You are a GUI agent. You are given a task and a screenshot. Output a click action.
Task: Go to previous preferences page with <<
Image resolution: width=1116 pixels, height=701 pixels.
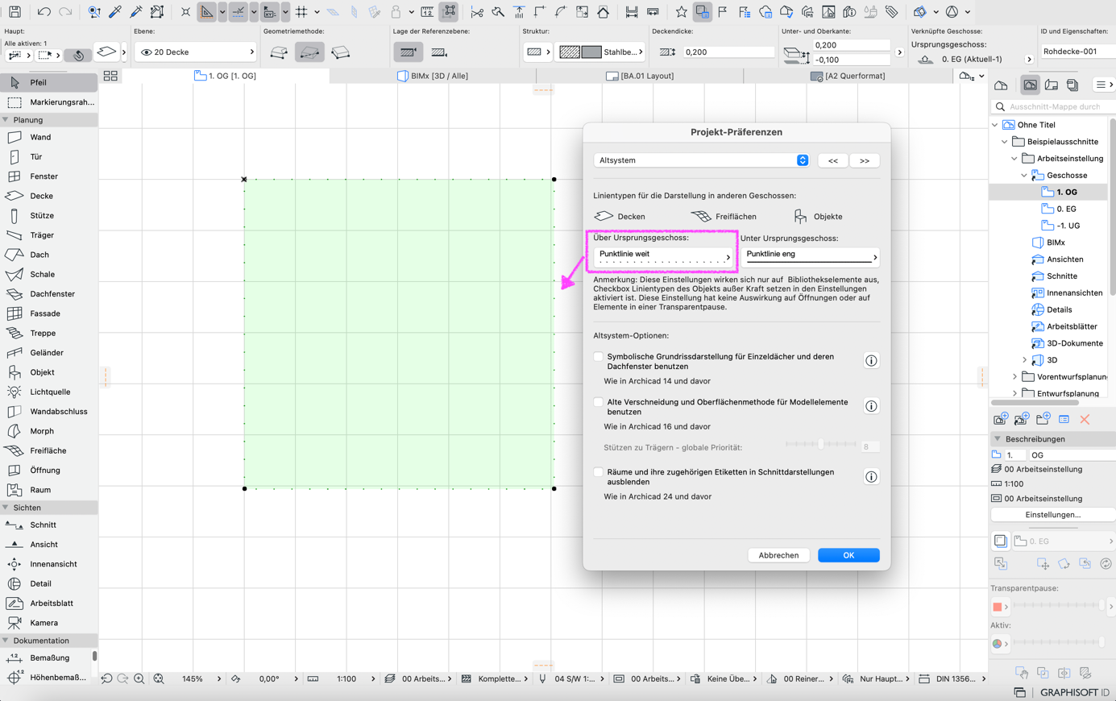[832, 160]
